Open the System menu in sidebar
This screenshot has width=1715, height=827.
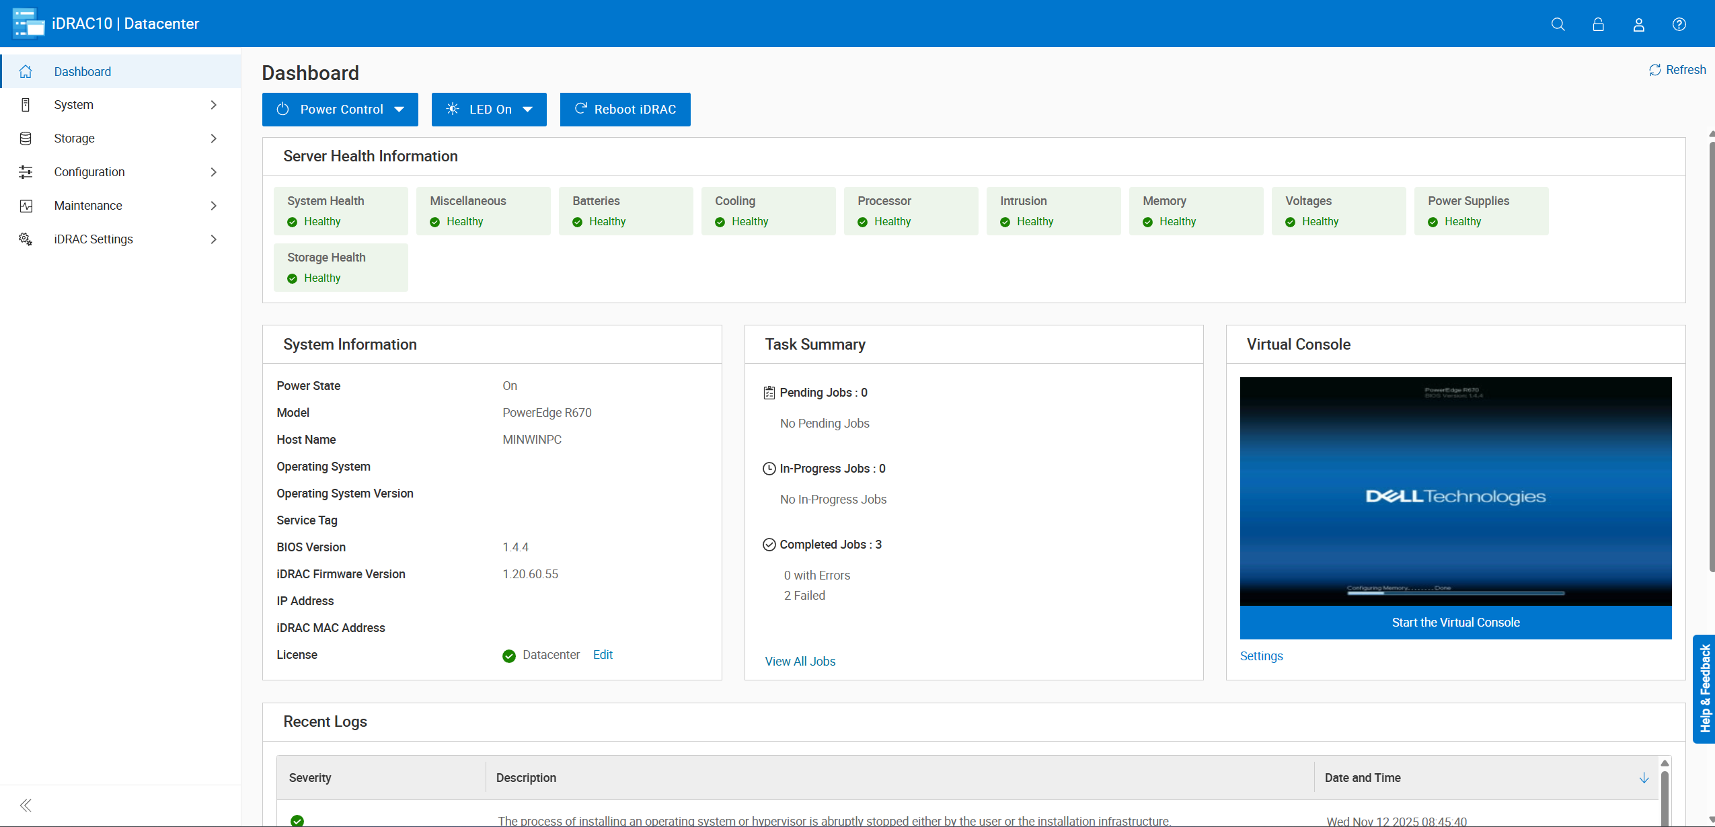pyautogui.click(x=74, y=104)
